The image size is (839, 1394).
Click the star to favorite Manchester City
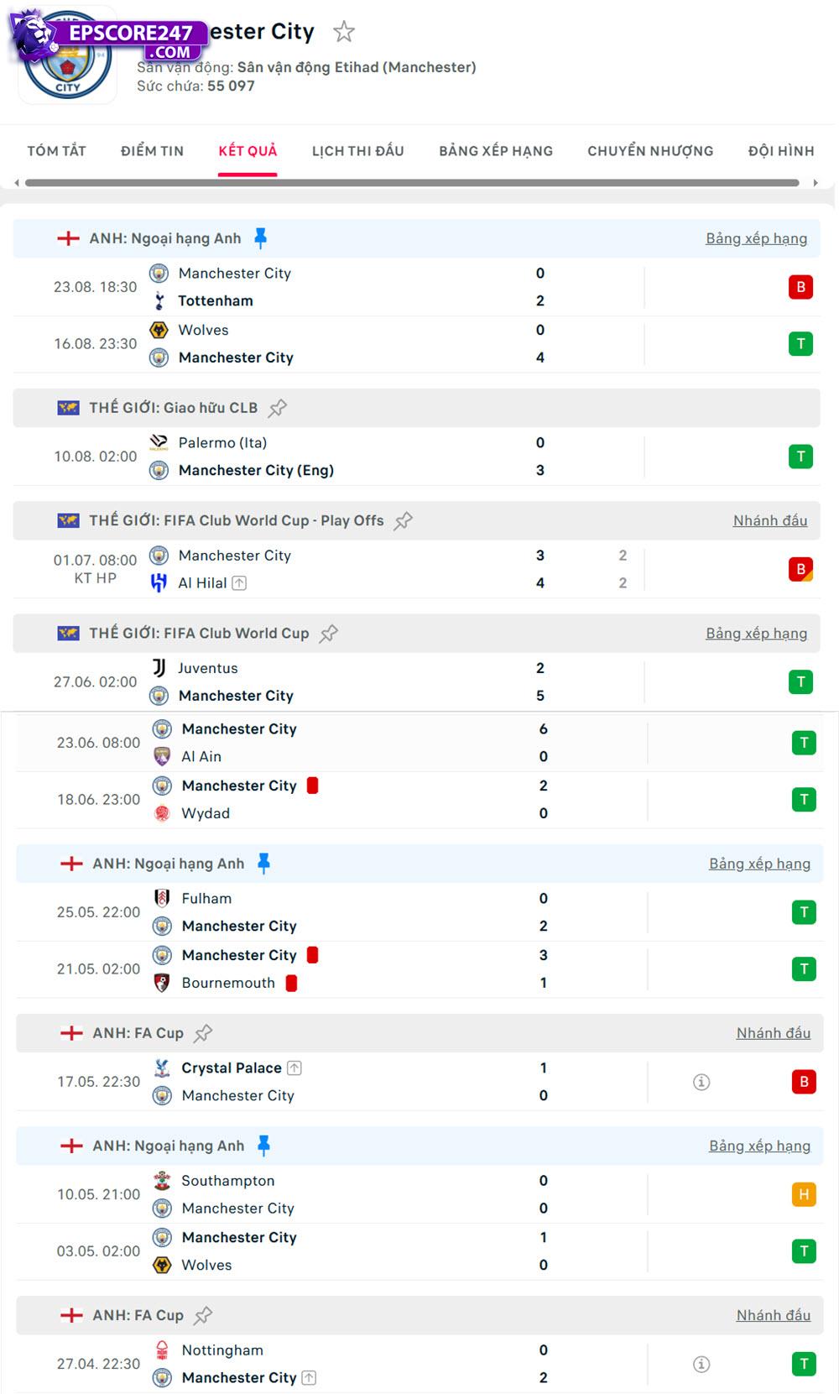(344, 31)
